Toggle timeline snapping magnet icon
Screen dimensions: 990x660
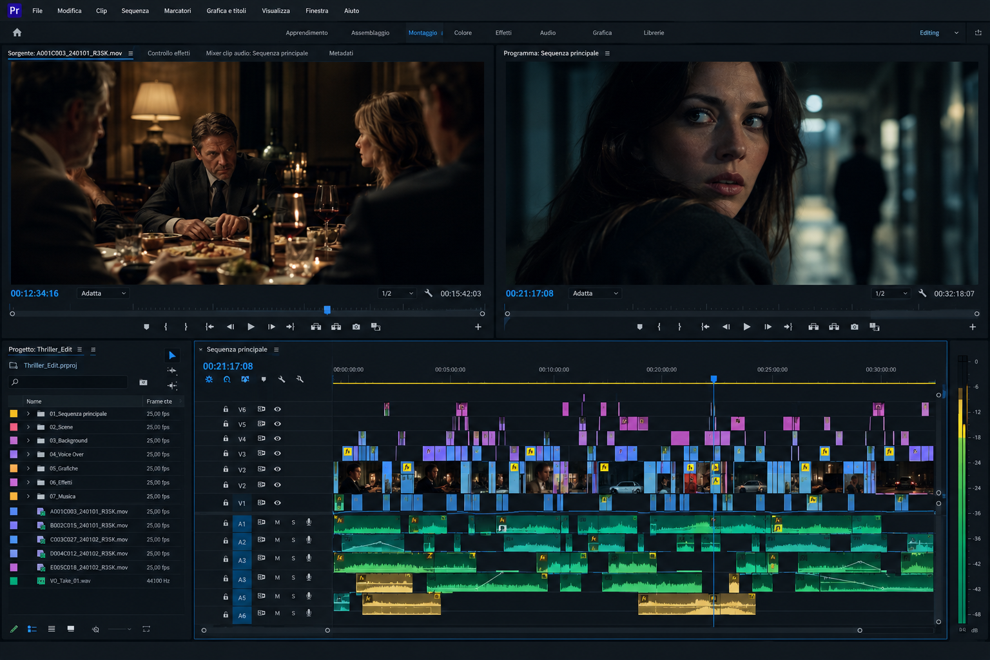[227, 380]
